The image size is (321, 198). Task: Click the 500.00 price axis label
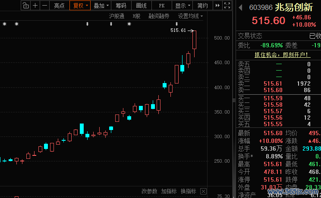[x=222, y=38]
